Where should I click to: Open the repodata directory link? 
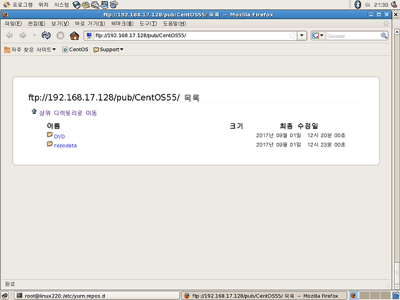(x=66, y=146)
